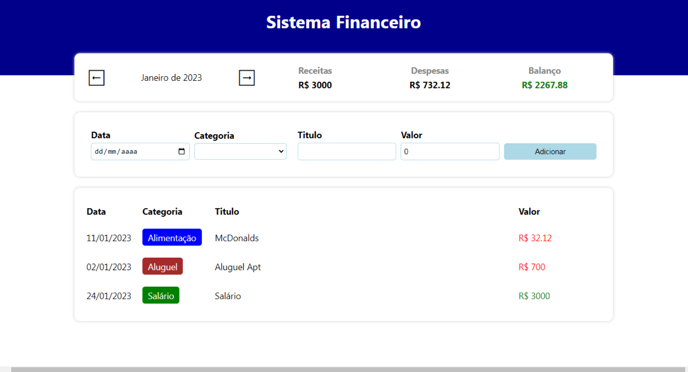Click the Balanço amount R$ 2267.88
This screenshot has height=372, width=688.
(544, 85)
